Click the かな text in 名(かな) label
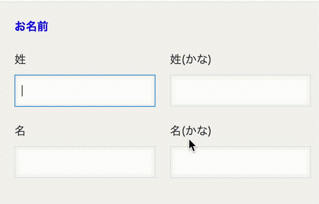This screenshot has height=204, width=319. click(196, 131)
